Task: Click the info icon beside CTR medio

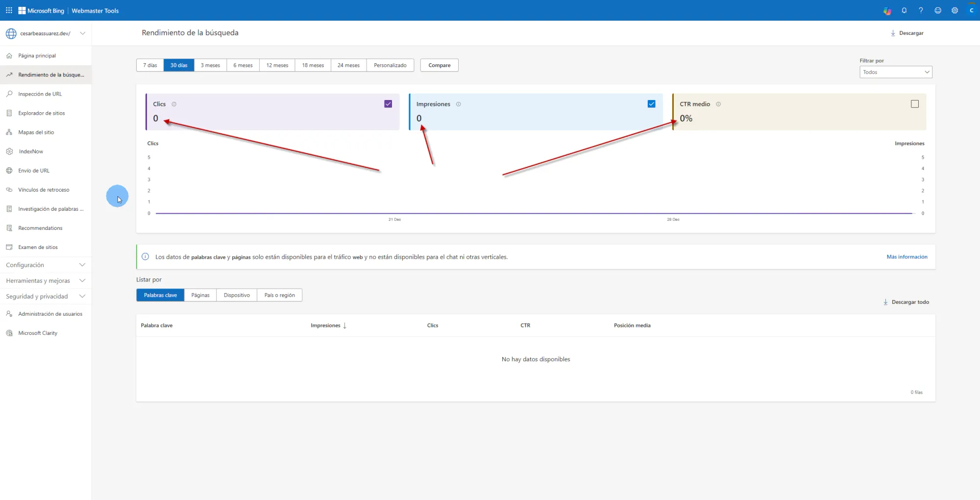Action: [x=718, y=104]
